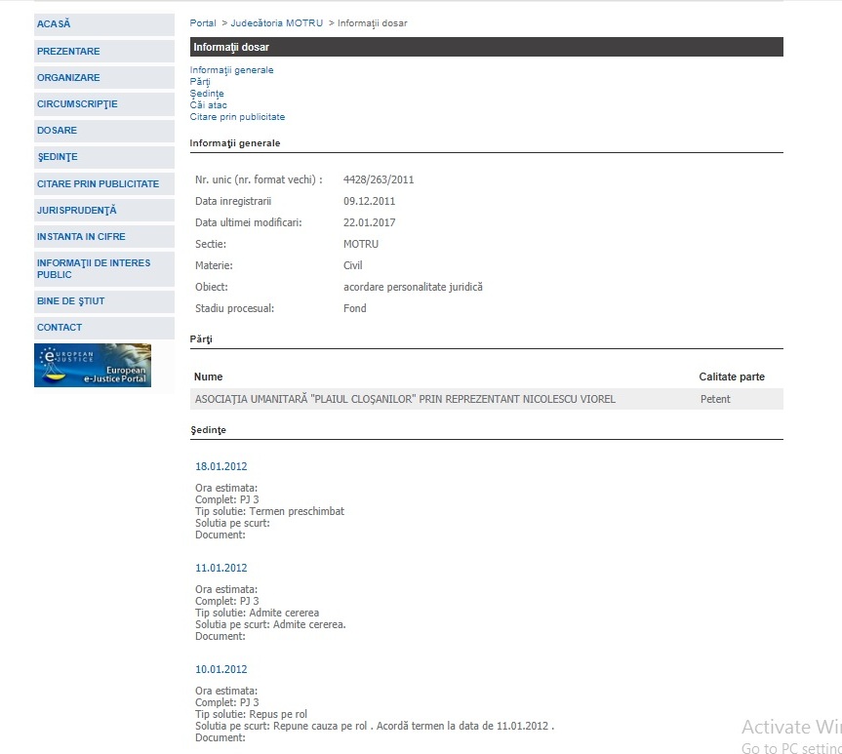
Task: Jump to Căi atac anchor link
Action: point(209,105)
